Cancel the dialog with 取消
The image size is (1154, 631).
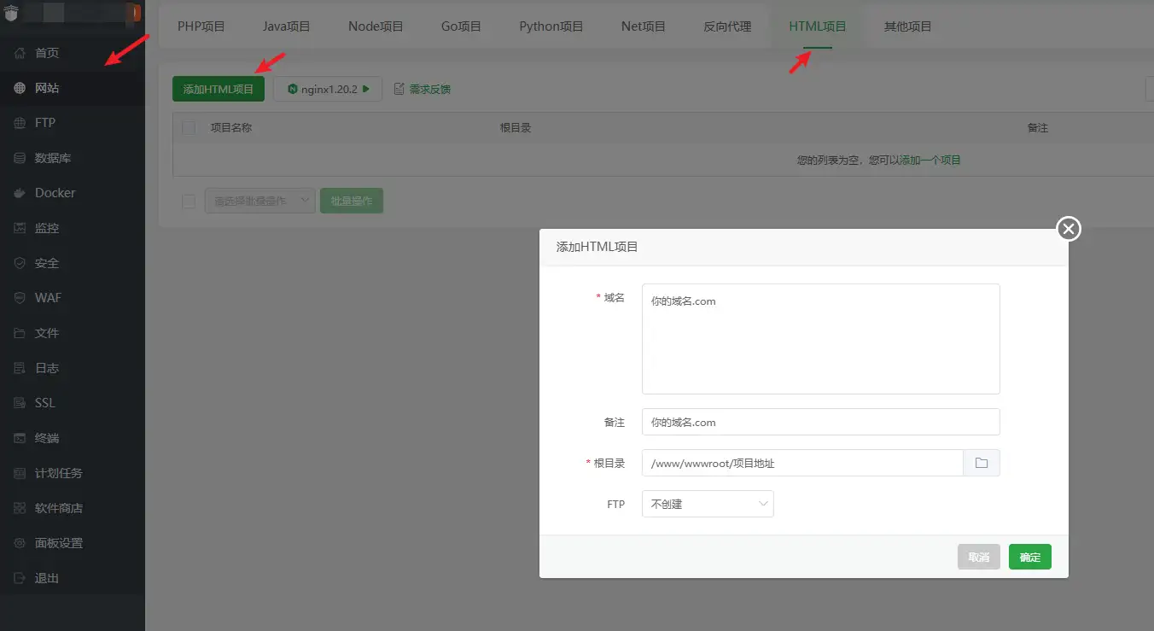tap(979, 557)
